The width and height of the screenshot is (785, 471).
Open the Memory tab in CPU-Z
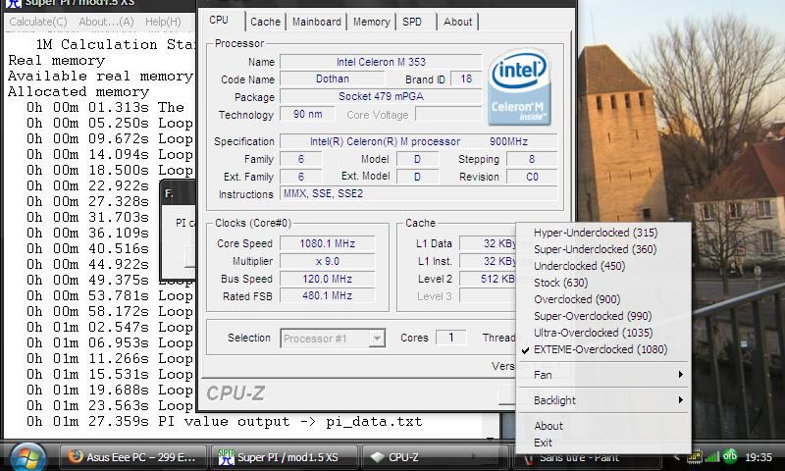[371, 22]
